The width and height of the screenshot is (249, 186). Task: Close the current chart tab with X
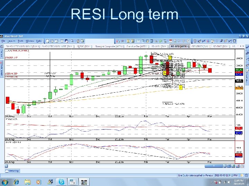pos(243,46)
